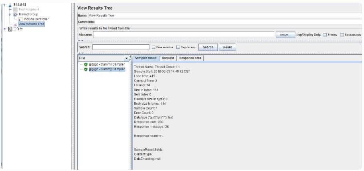Image resolution: width=364 pixels, height=171 pixels.
Task: Toggle the Regular exp. checkbox
Action: point(178,47)
